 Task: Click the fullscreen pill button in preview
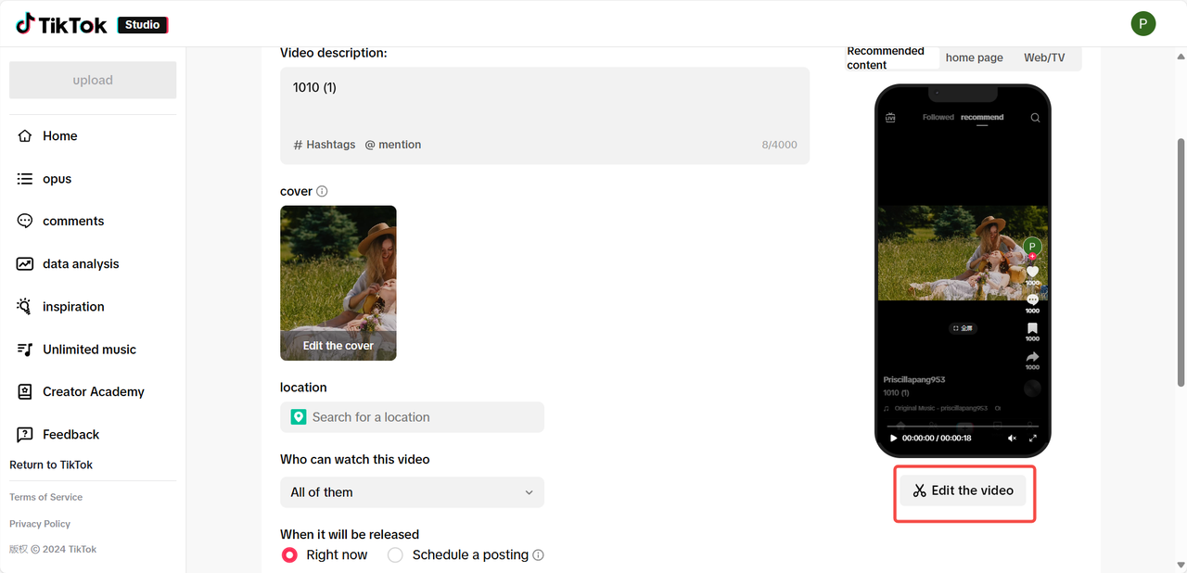964,328
